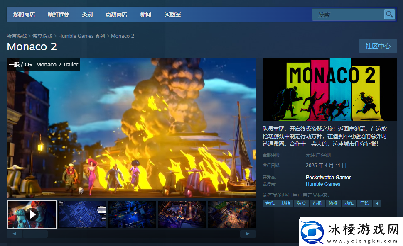This screenshot has height=246, width=403.
Task: Click the 独立游戏 breadcrumb link
Action: point(42,36)
